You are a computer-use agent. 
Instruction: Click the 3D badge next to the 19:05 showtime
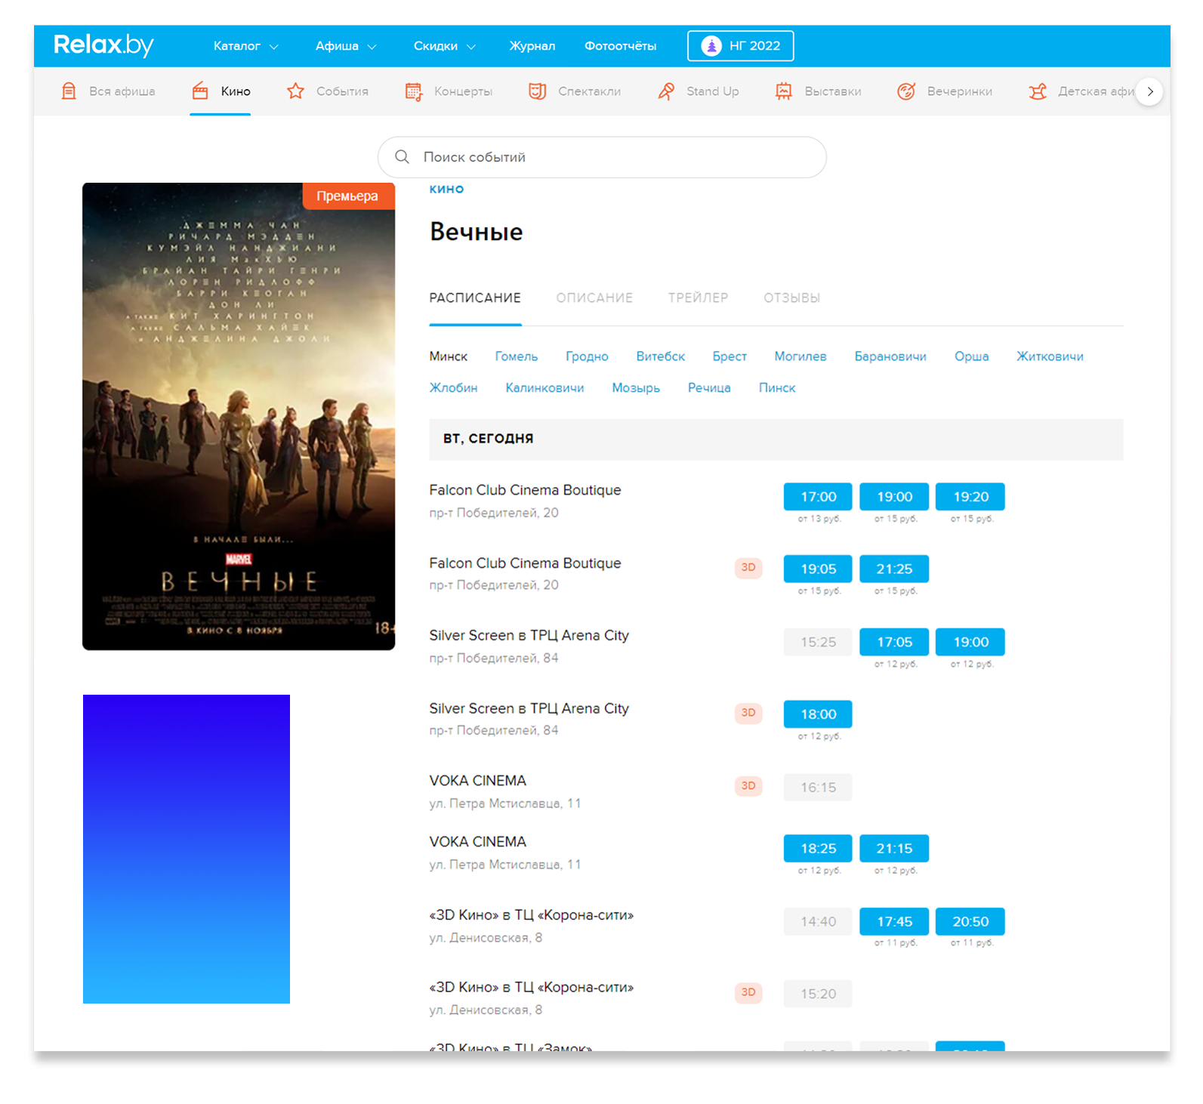point(748,567)
